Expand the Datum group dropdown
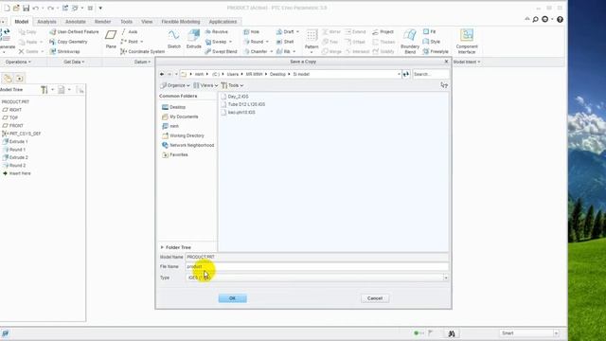Screen dimensions: 606x341 pyautogui.click(x=142, y=62)
